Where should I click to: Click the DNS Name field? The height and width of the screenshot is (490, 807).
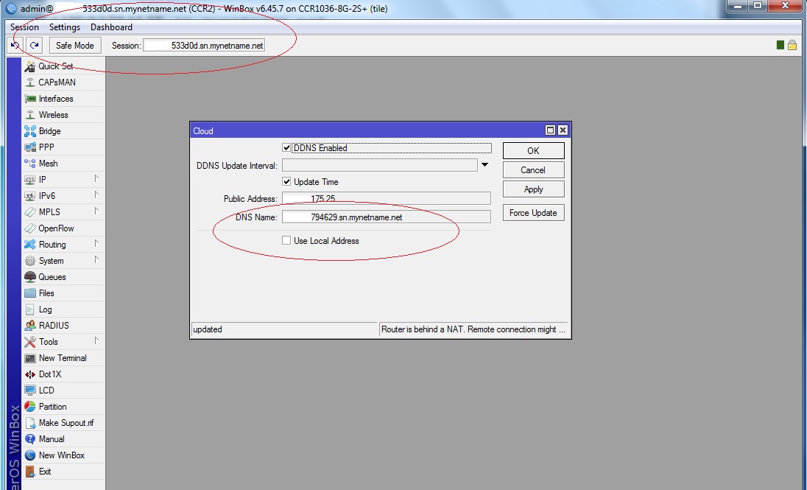coord(386,217)
